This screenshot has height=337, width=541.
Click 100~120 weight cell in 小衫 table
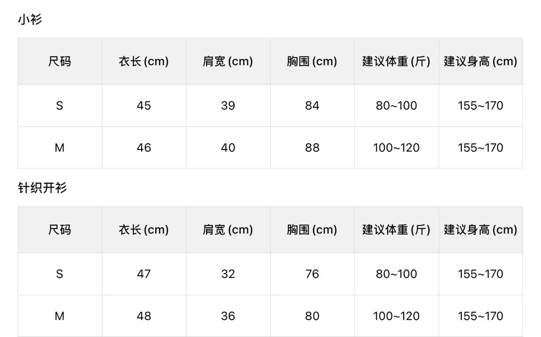click(x=396, y=148)
